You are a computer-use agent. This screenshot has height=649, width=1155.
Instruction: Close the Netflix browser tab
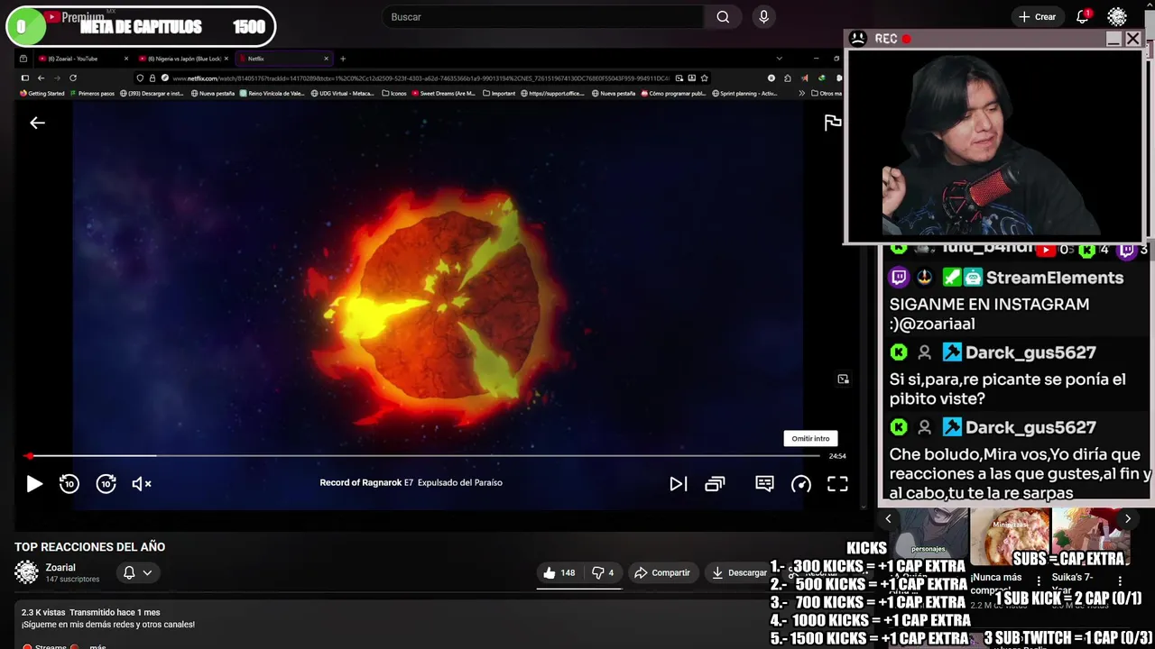coord(326,59)
